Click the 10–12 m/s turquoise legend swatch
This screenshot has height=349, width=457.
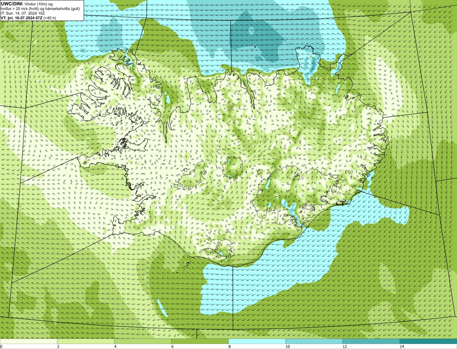[x=314, y=342]
